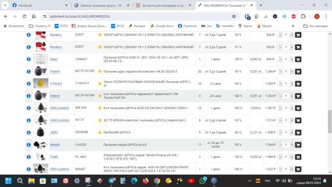Open Metelli brand link
The height and width of the screenshot is (187, 332).
click(x=55, y=144)
